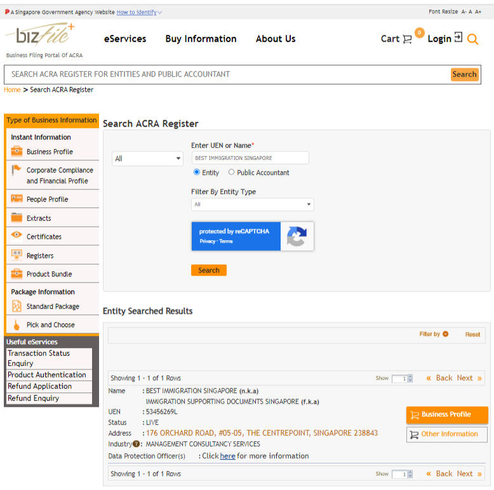Click the Singapore government lion icon
The height and width of the screenshot is (490, 494).
tap(7, 11)
